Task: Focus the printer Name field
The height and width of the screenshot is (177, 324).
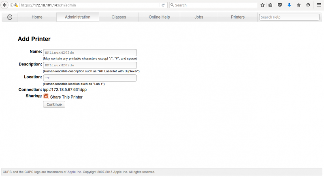Action: 90,53
